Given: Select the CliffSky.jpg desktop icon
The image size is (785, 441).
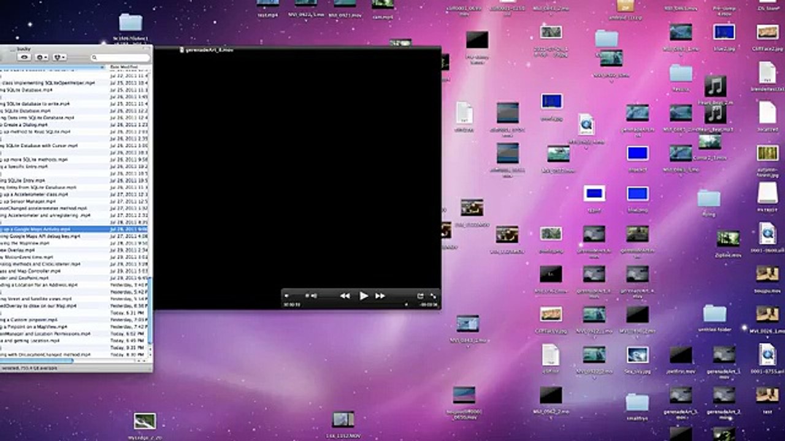Looking at the screenshot, I should pyautogui.click(x=551, y=315).
